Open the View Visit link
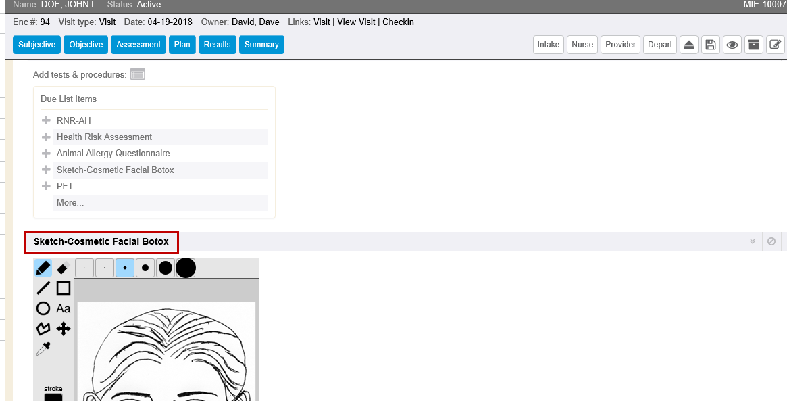Image resolution: width=787 pixels, height=401 pixels. click(356, 22)
